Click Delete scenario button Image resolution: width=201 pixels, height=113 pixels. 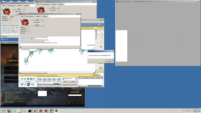[73, 82]
